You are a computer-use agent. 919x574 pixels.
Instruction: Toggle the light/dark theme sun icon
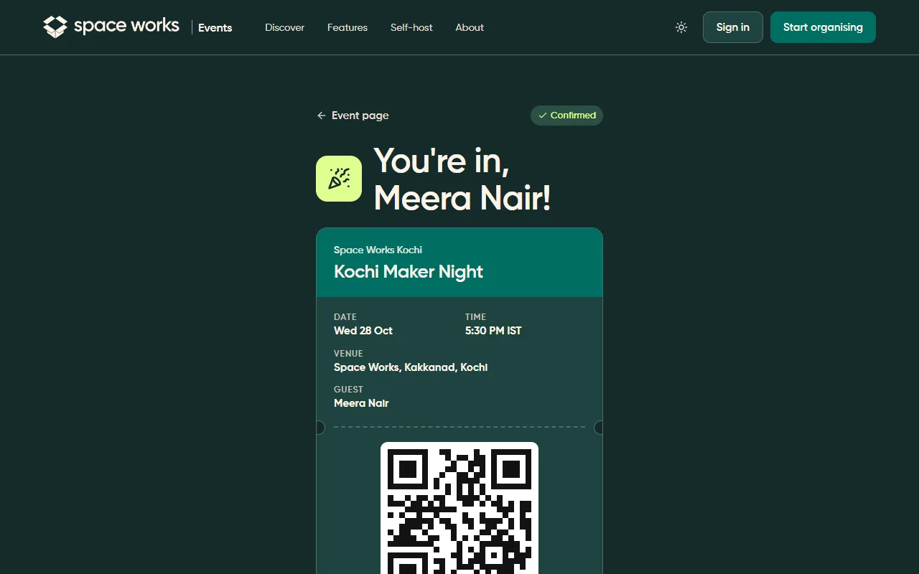(681, 27)
